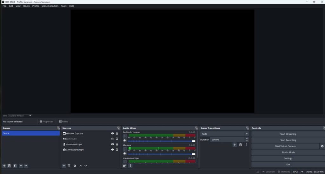This screenshot has height=174, width=325.
Task: Unlock the Camescope pepe source
Action: 117,150
